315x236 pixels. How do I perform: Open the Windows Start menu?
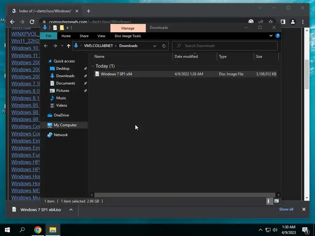click(x=7, y=230)
